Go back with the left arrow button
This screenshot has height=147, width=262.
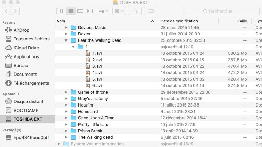(6, 11)
